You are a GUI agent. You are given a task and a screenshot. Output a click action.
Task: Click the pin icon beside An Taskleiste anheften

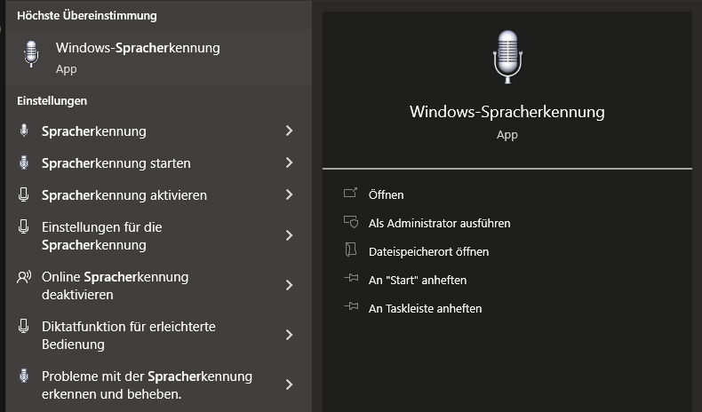(x=351, y=306)
